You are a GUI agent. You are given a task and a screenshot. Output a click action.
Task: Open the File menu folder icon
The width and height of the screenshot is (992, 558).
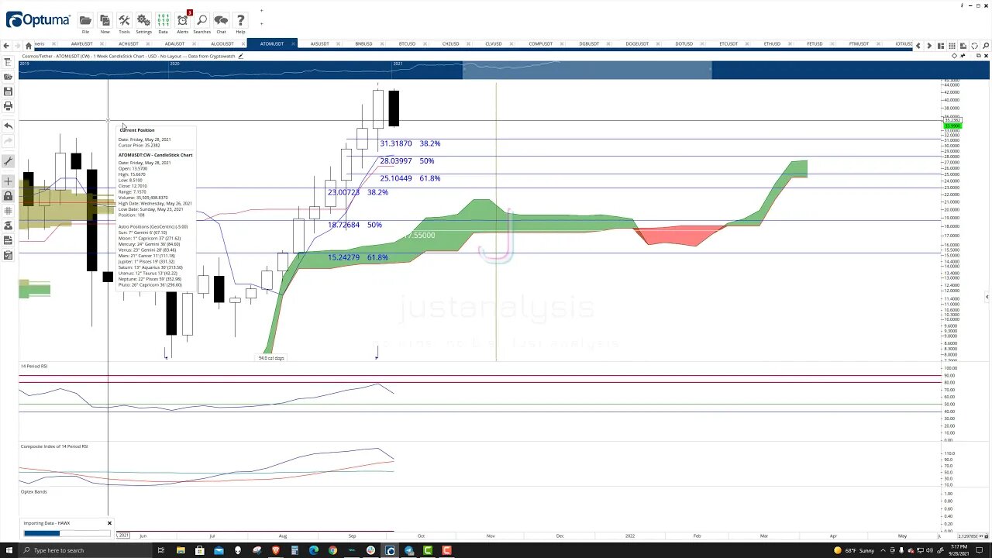(x=85, y=21)
